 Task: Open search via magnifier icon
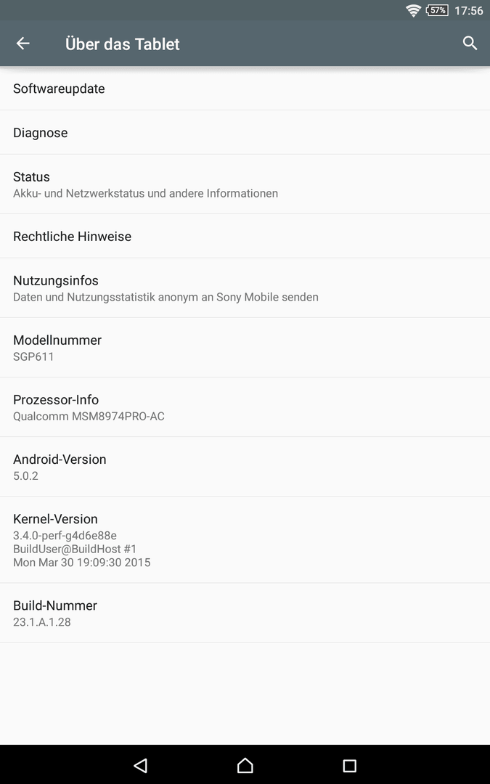[470, 44]
